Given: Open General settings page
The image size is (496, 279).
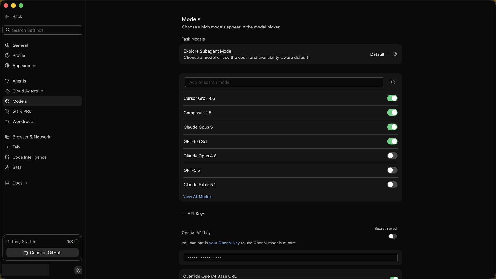Looking at the screenshot, I should [x=42, y=45].
